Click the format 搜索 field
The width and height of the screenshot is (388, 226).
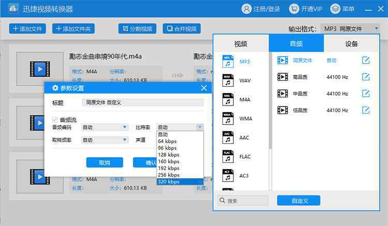click(x=243, y=201)
